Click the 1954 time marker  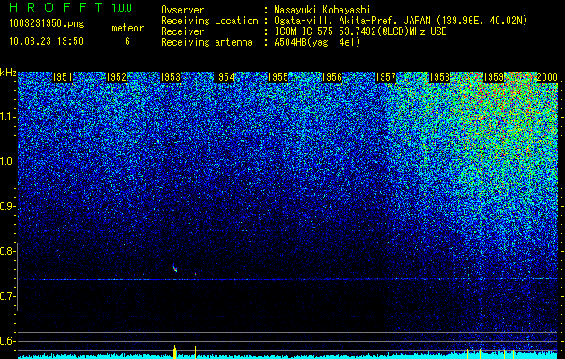225,77
